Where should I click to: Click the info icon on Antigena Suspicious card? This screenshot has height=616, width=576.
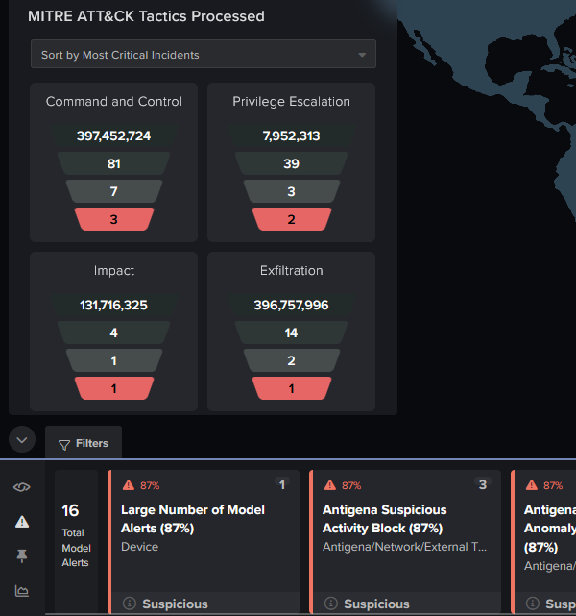point(331,604)
